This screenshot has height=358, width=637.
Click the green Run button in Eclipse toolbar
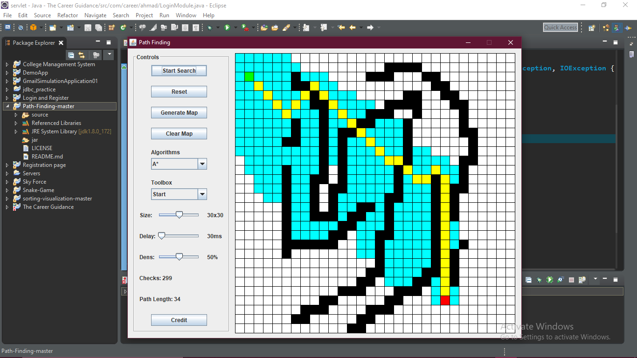(x=227, y=28)
